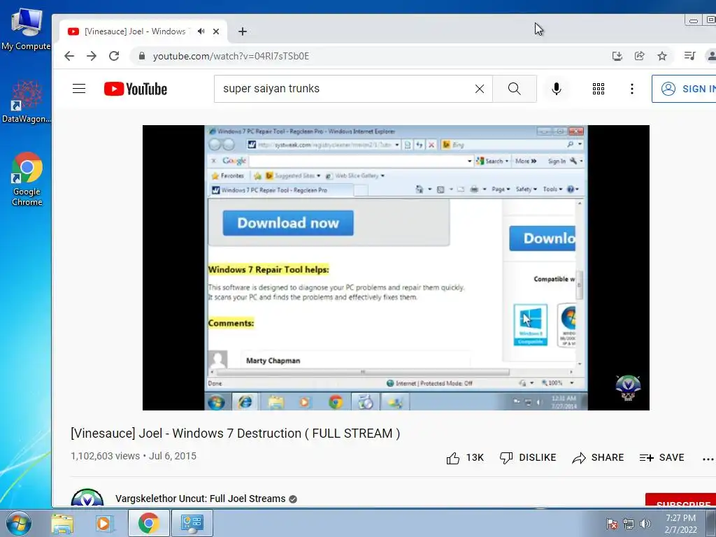Image resolution: width=716 pixels, height=537 pixels.
Task: Close the Vinesauce YouTube tab
Action: click(x=216, y=31)
